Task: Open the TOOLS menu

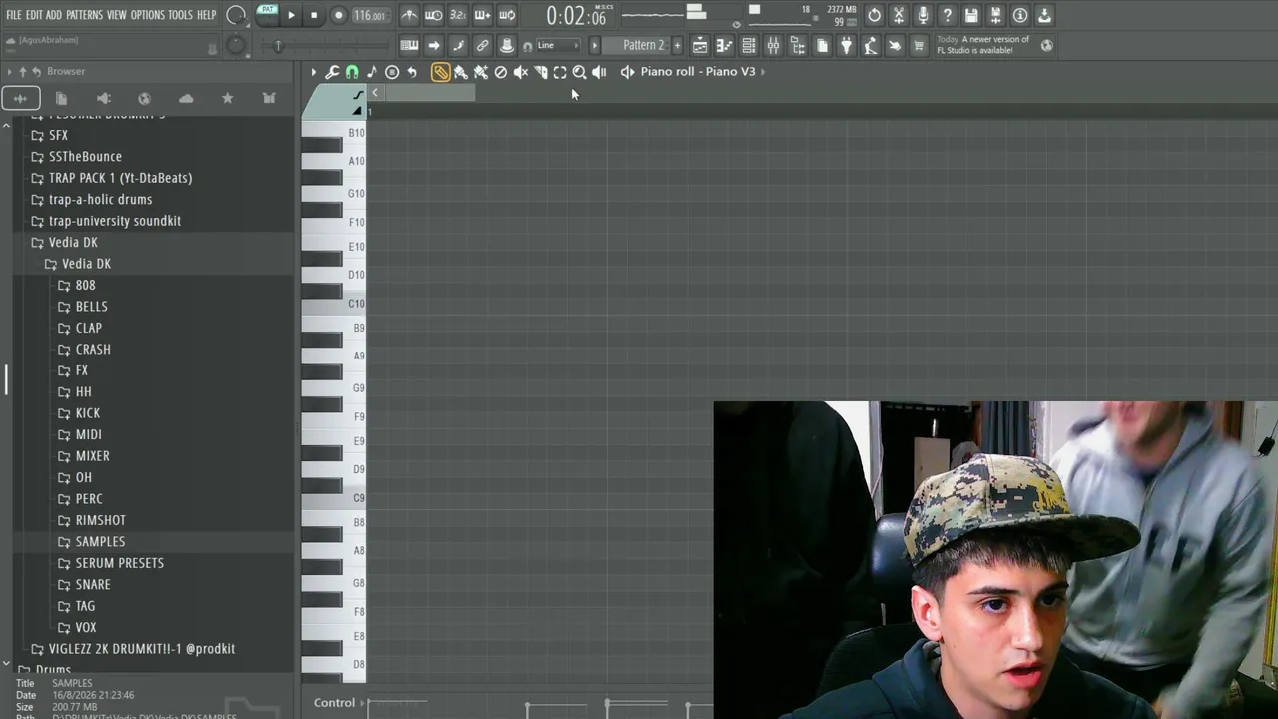Action: [180, 15]
